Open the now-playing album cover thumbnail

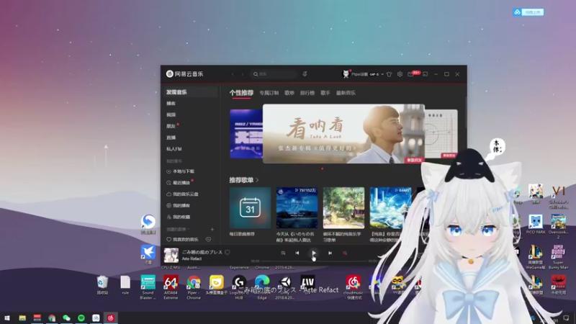coord(171,256)
